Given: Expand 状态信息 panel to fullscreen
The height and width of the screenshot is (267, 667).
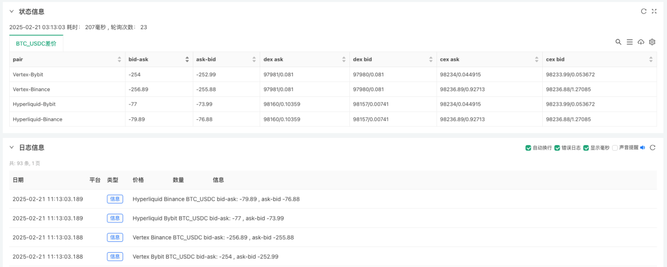Looking at the screenshot, I should (654, 11).
